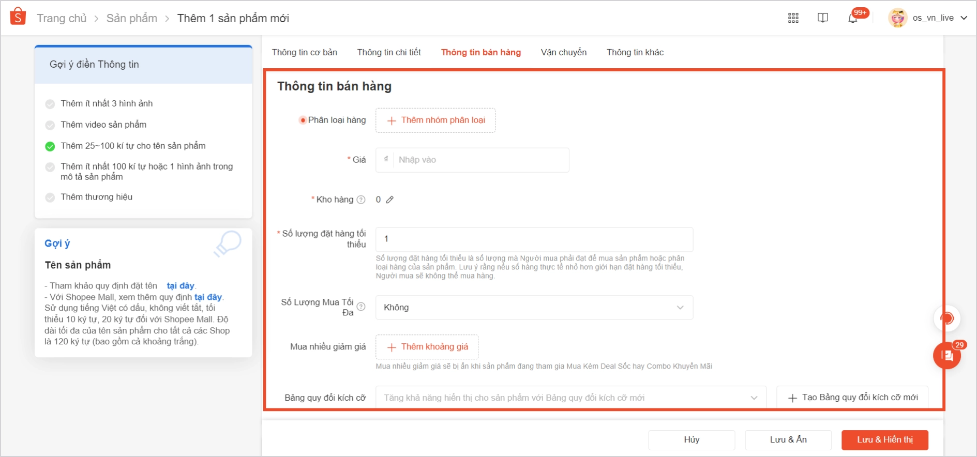The height and width of the screenshot is (457, 977).
Task: Open Bảng quy đổi kích cỡ dropdown
Action: 571,398
